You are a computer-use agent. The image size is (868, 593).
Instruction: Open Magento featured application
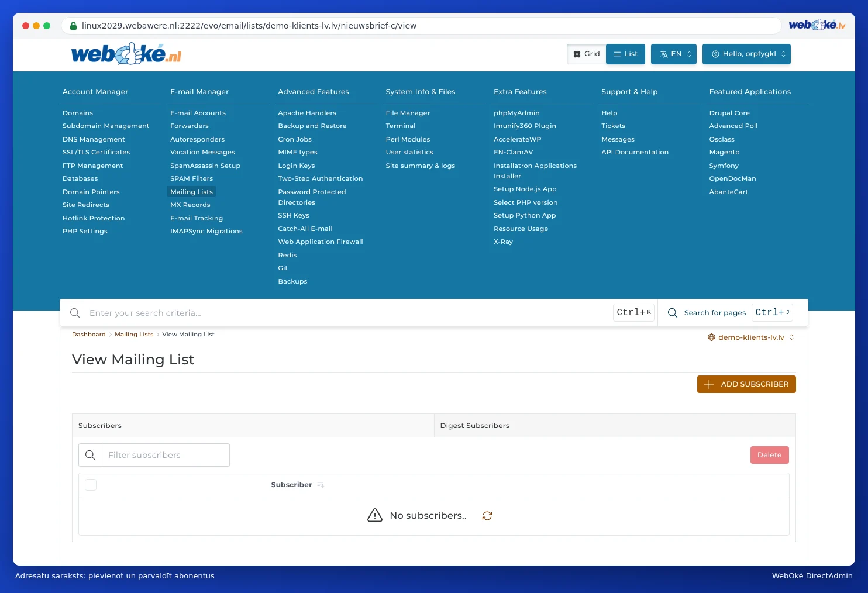coord(724,152)
